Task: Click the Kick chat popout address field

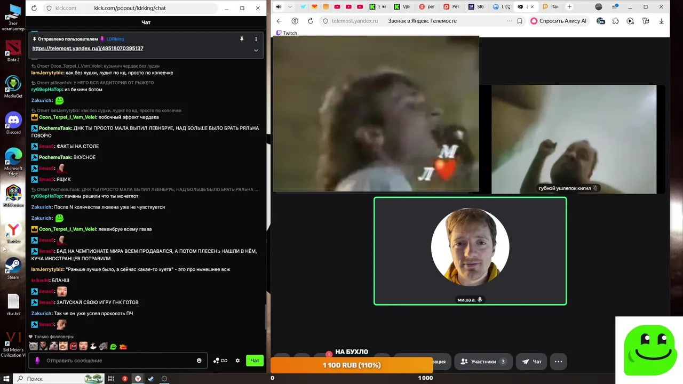Action: click(130, 8)
